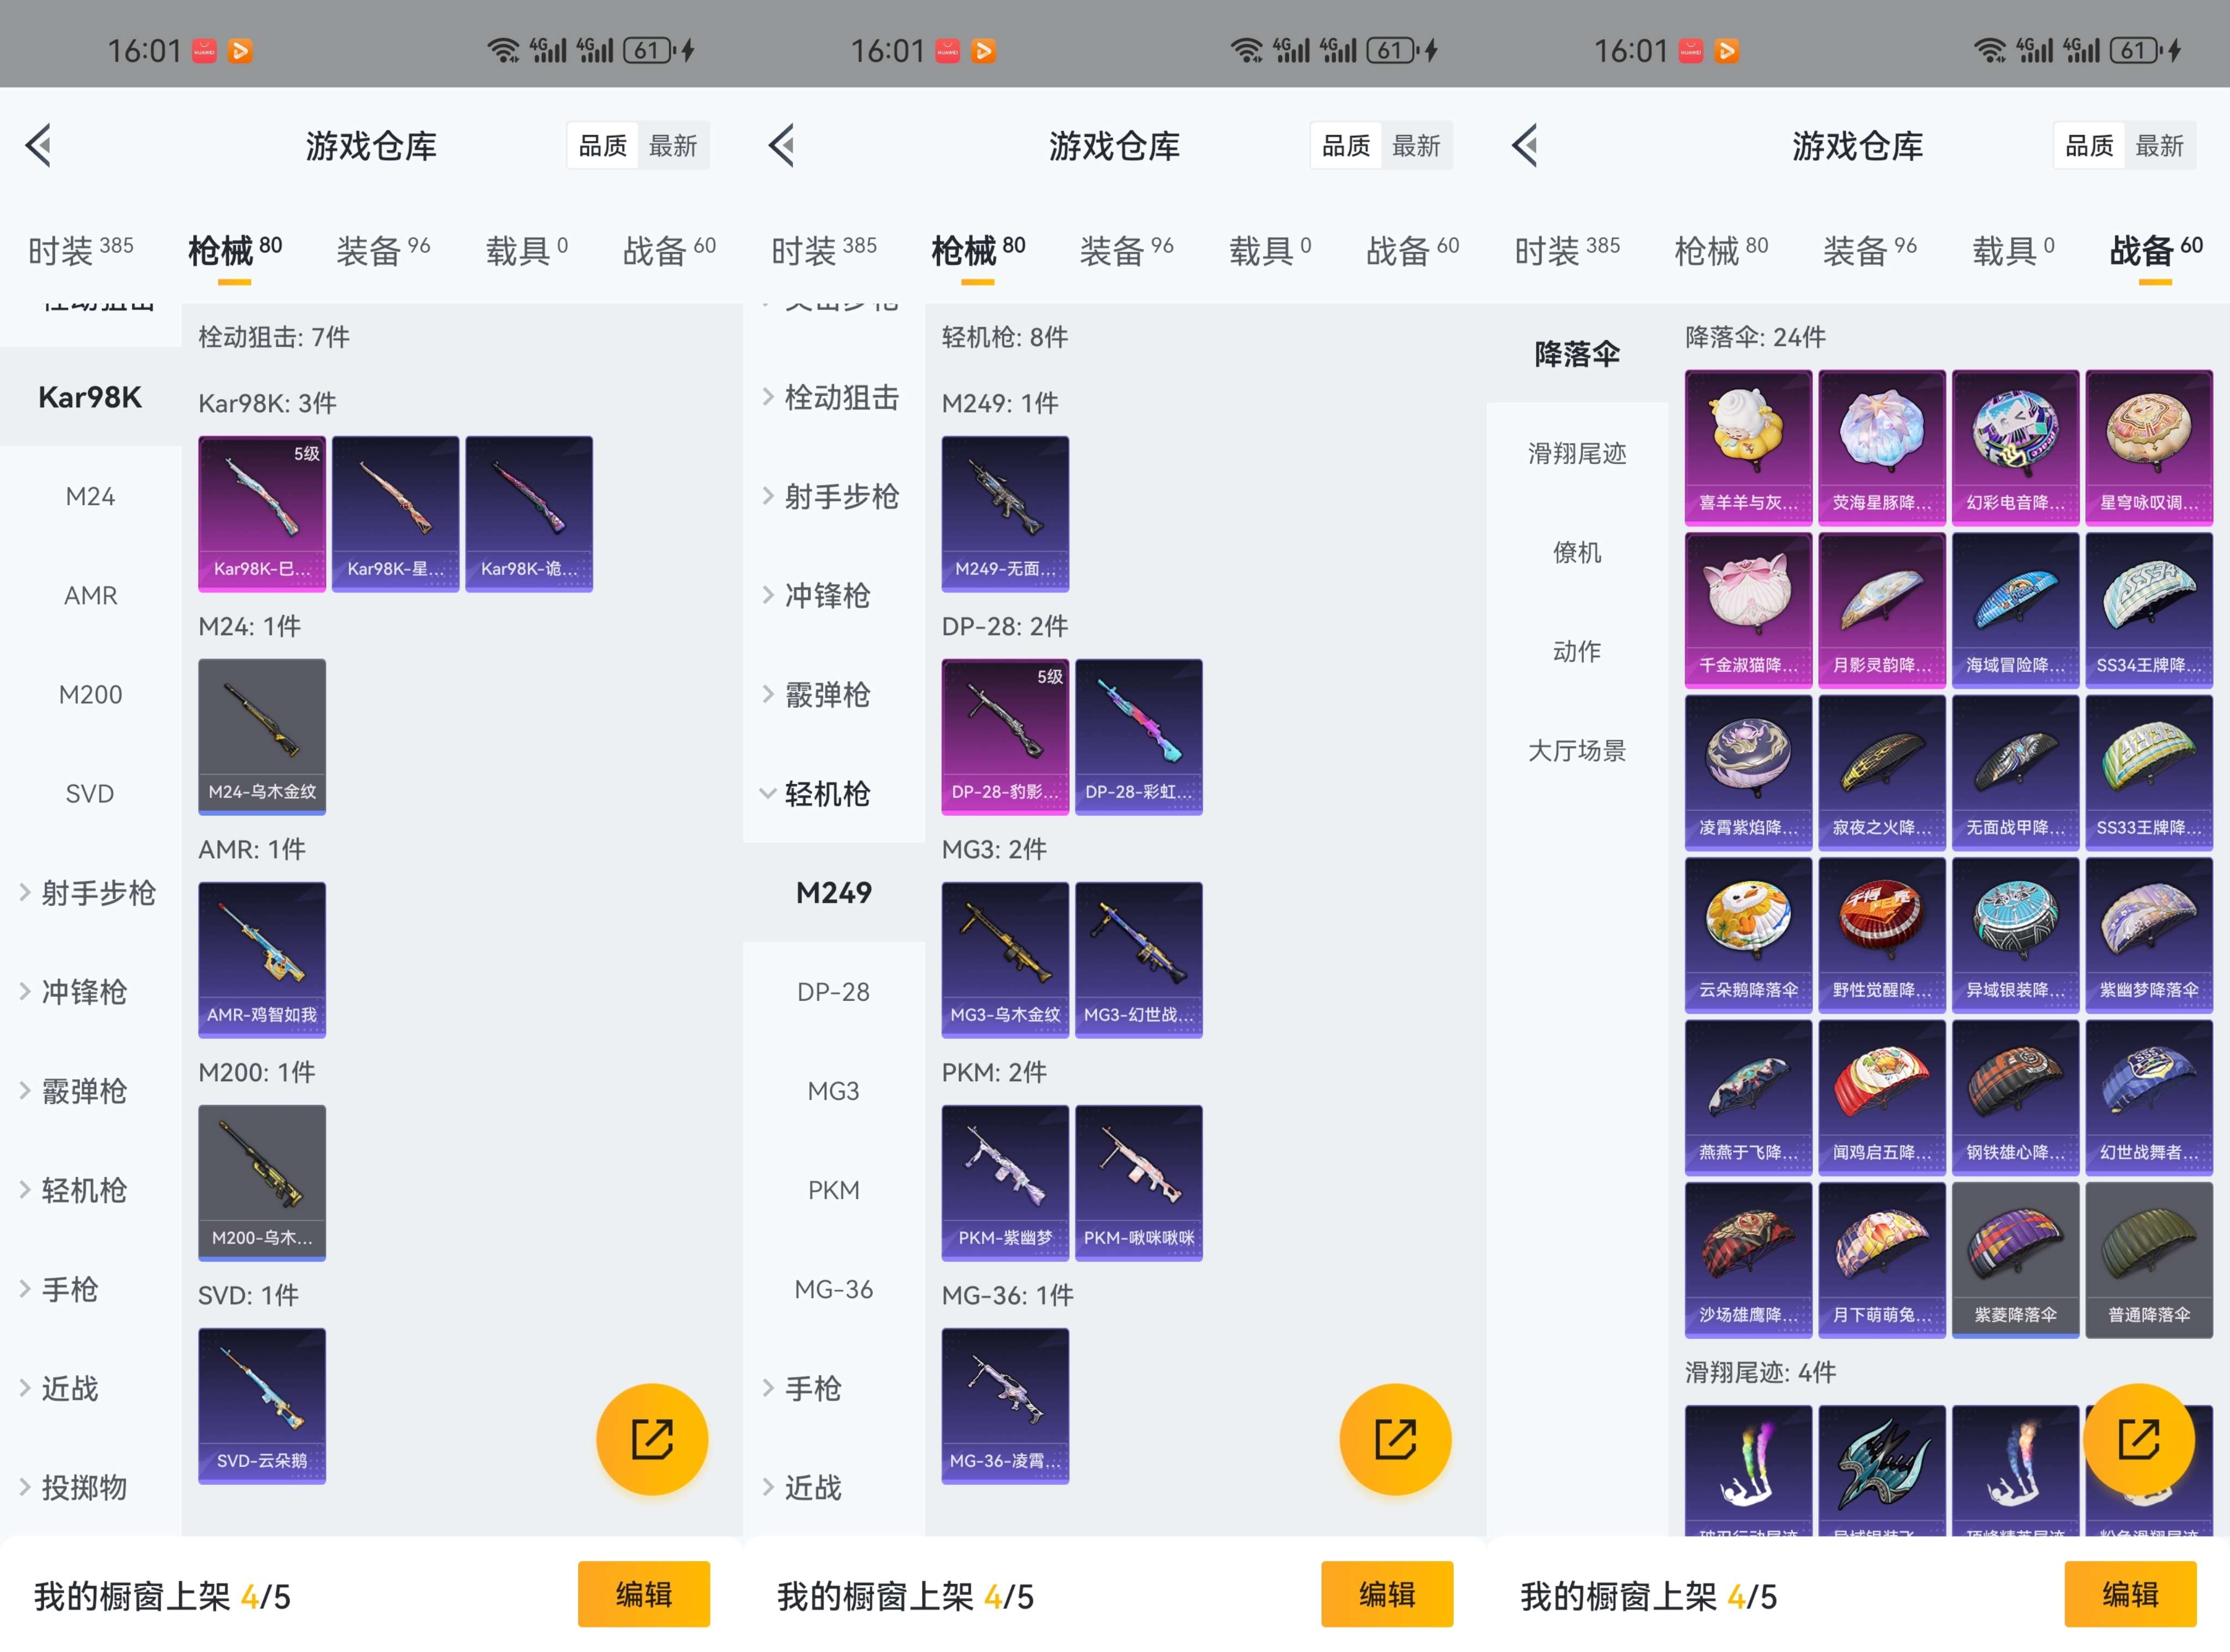Open 滑翔尾迹 category in right sidebar
Screen dimensions: 2230x1652
pyautogui.click(x=1577, y=454)
